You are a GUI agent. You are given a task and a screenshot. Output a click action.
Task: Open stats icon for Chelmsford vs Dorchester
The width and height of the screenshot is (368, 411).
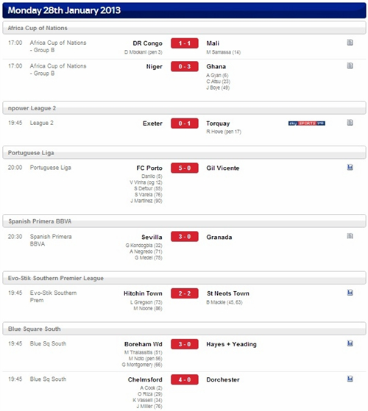[350, 379]
